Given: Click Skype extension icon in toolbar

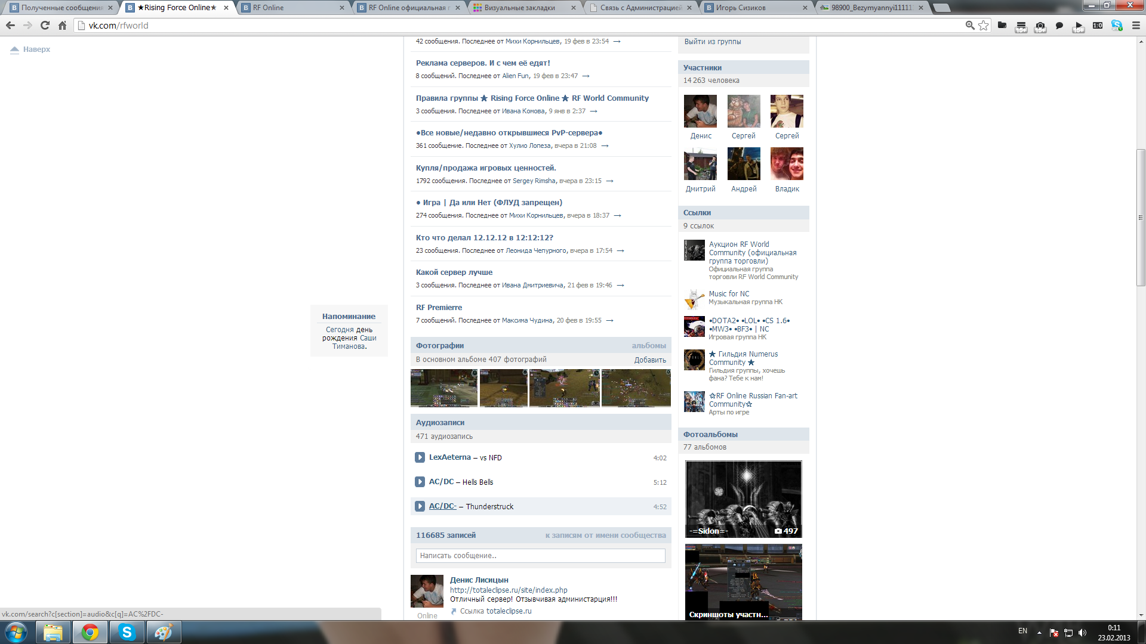Looking at the screenshot, I should coord(1117,25).
